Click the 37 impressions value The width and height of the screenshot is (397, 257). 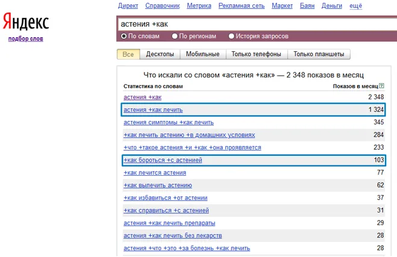point(381,197)
